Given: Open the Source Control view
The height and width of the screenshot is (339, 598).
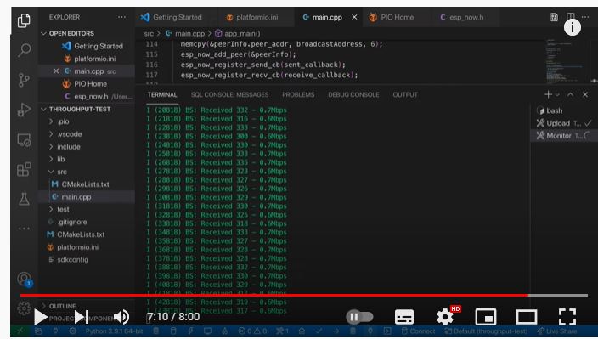Looking at the screenshot, I should (x=24, y=80).
